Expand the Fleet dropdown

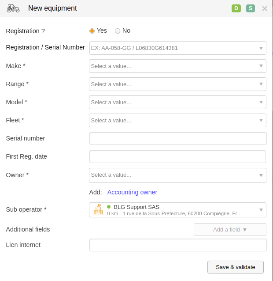177,121
